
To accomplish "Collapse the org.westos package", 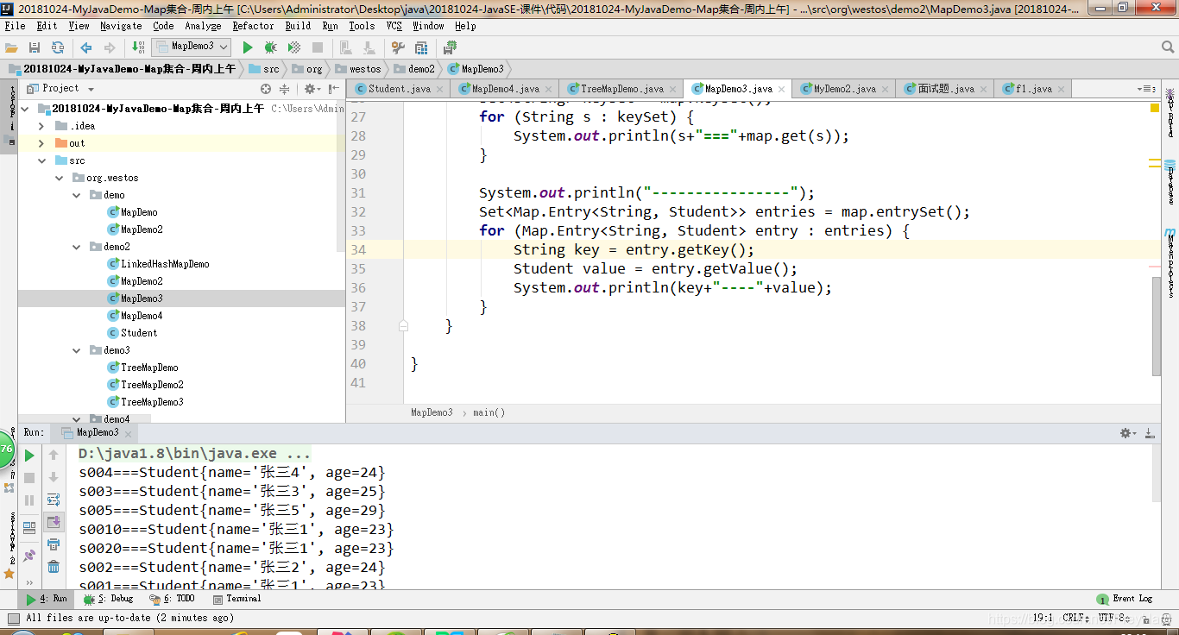I will pyautogui.click(x=59, y=178).
